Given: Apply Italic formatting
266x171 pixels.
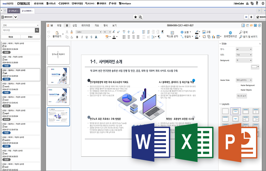Looking at the screenshot, I should (x=82, y=37).
